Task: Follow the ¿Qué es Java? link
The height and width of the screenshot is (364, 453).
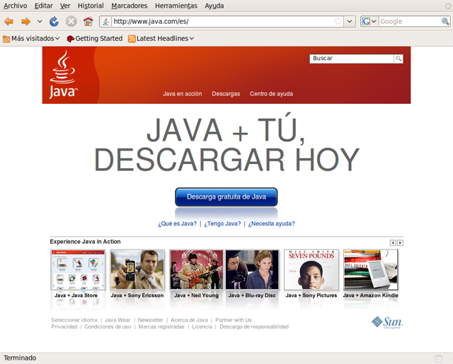Action: 178,223
